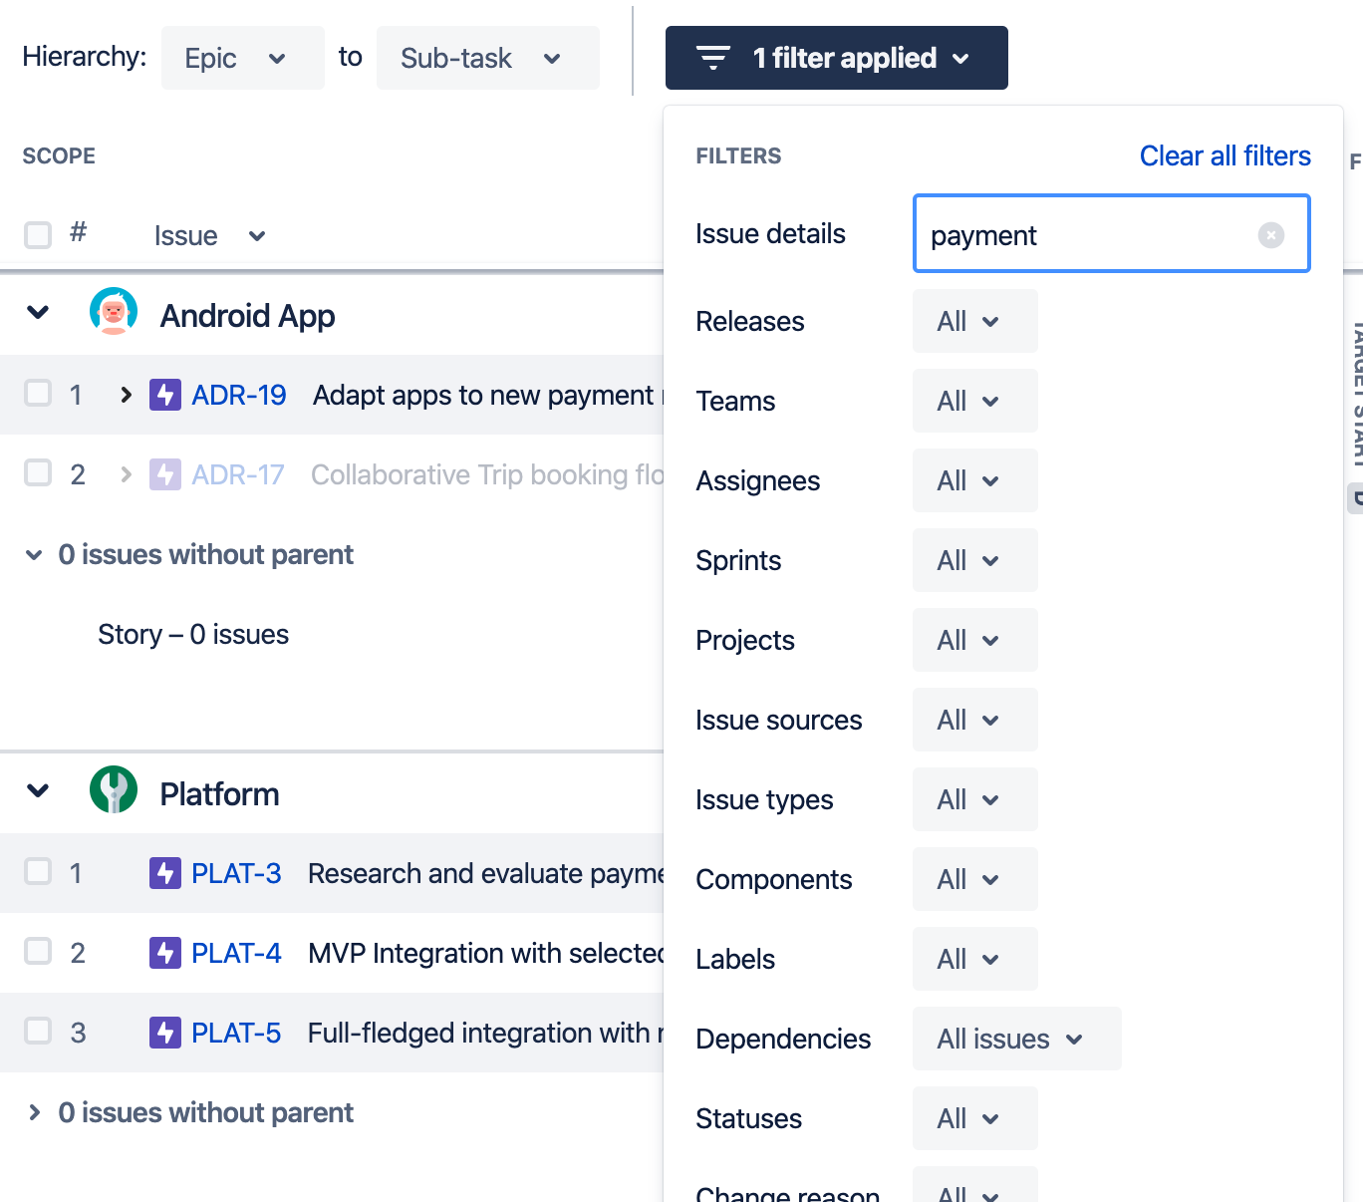Click the Research and evaluate payment summary

click(485, 874)
